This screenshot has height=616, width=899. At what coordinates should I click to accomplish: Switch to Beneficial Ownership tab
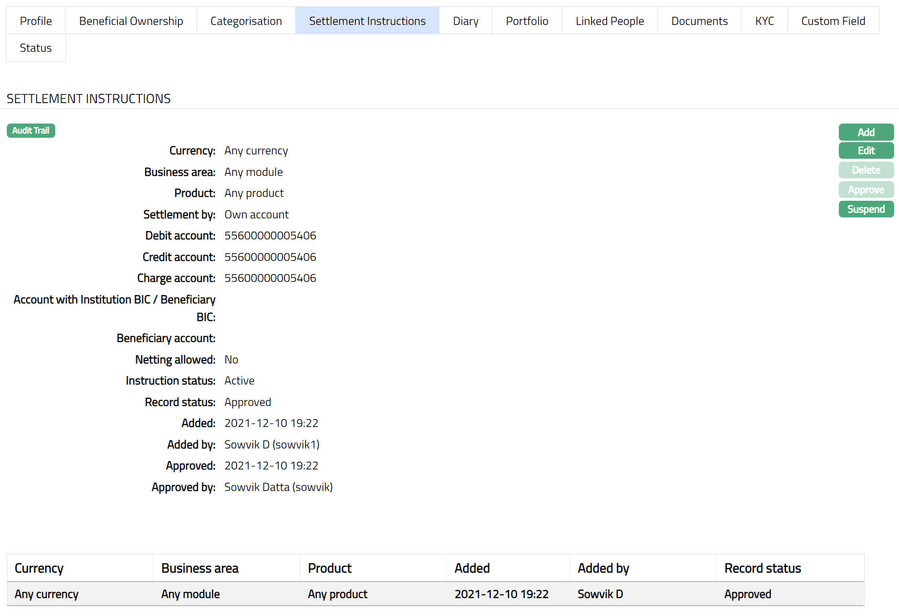tap(131, 21)
